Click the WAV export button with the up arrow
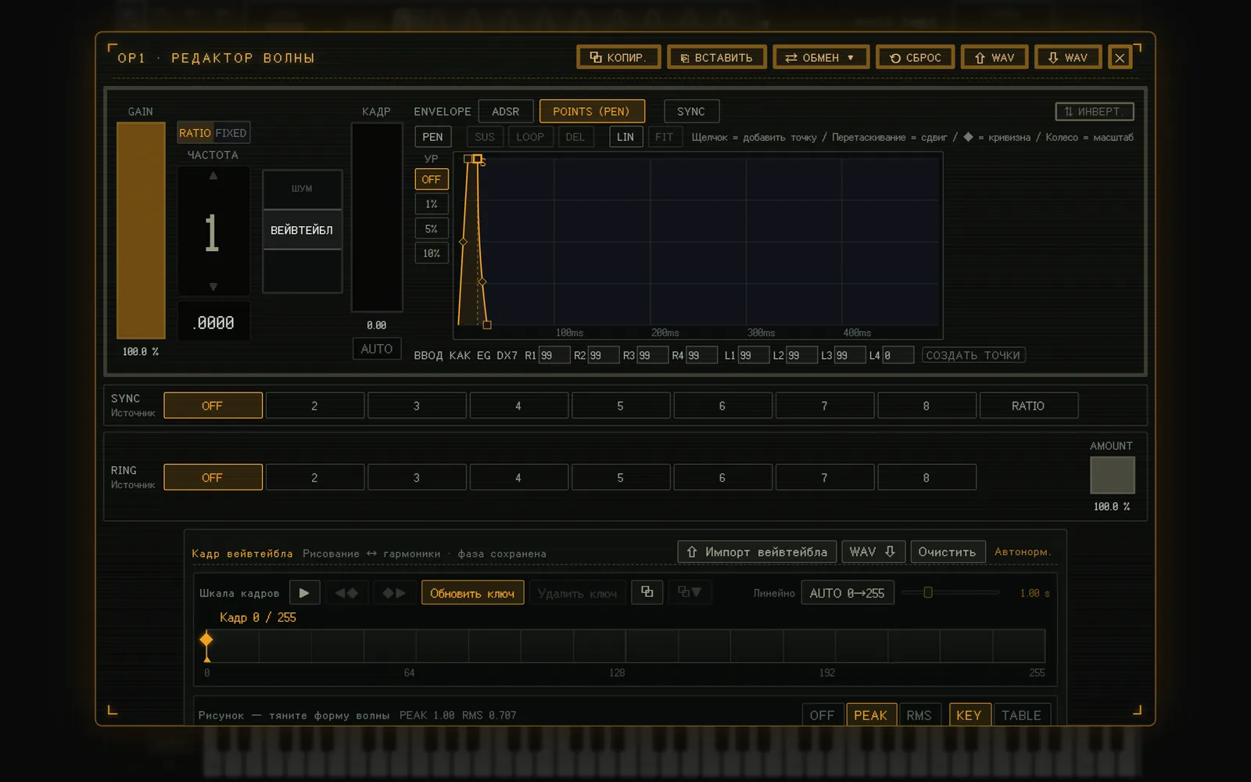The width and height of the screenshot is (1251, 782). click(994, 57)
